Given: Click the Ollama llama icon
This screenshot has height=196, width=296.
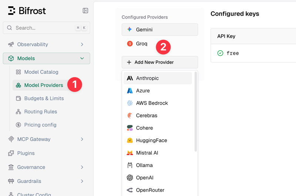Looking at the screenshot, I should (130, 165).
